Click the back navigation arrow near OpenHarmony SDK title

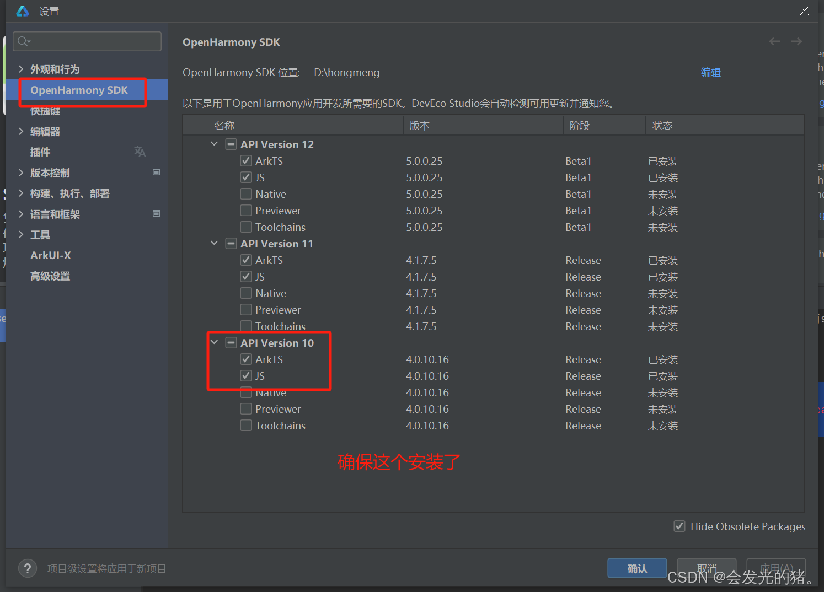(x=774, y=41)
